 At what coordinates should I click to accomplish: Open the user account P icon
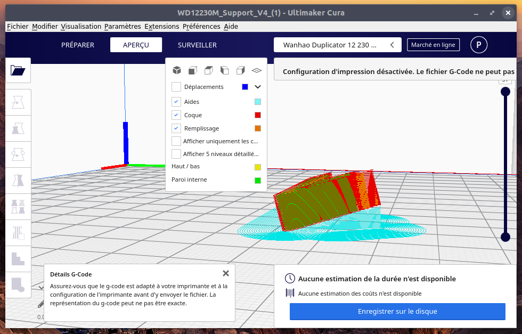tap(479, 45)
